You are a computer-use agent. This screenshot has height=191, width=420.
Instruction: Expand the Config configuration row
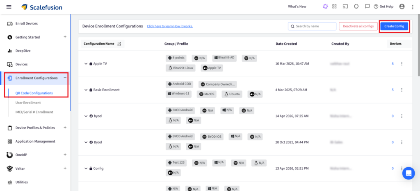(86, 169)
